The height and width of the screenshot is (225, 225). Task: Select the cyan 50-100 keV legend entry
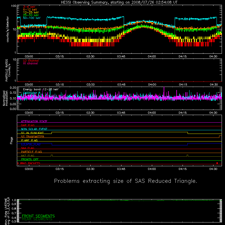point(32,18)
